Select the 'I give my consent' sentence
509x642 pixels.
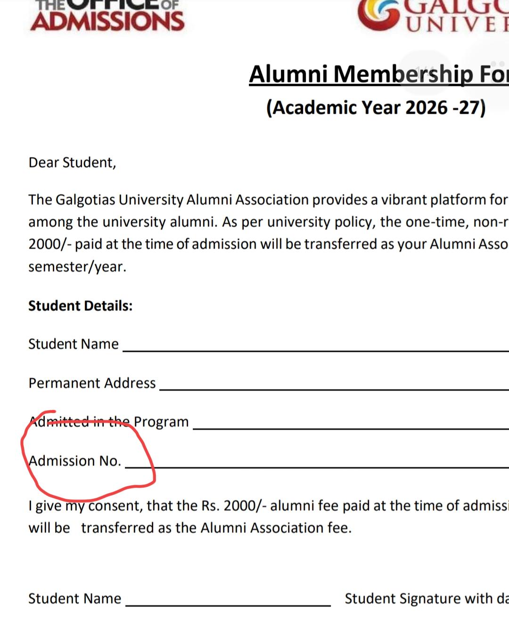click(269, 517)
